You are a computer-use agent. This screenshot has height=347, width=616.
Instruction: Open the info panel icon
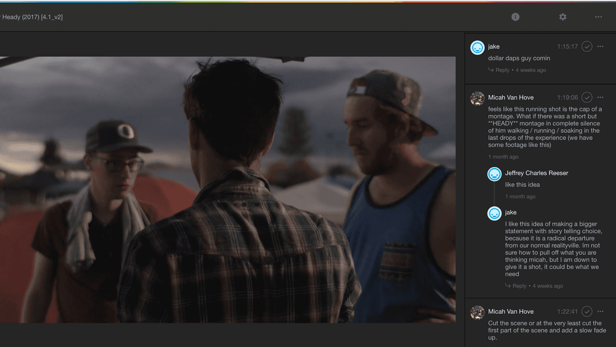(x=515, y=17)
